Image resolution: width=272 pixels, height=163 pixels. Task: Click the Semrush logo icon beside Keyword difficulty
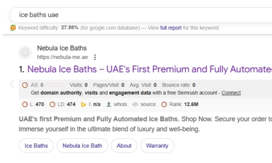click(x=13, y=28)
